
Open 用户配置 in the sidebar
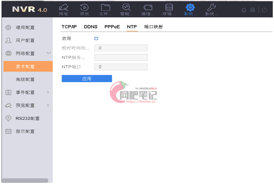pyautogui.click(x=25, y=40)
